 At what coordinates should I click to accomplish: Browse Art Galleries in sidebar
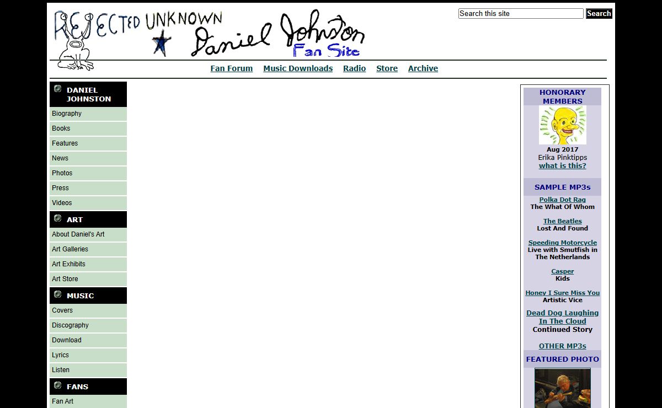[x=88, y=249]
